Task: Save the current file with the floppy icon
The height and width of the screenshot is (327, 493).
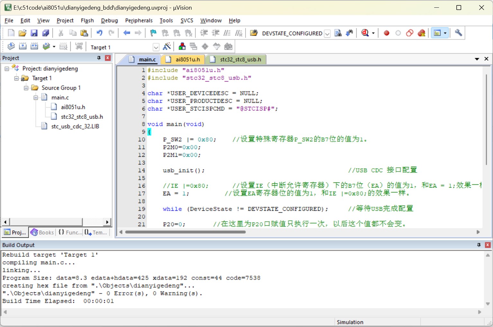Action: point(34,33)
